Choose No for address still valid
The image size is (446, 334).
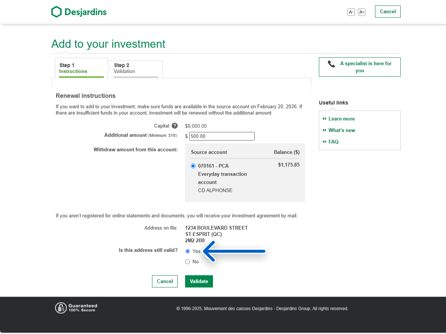point(188,262)
